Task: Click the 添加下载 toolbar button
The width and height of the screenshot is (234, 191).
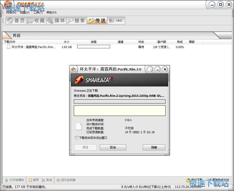Action: pos(194,180)
